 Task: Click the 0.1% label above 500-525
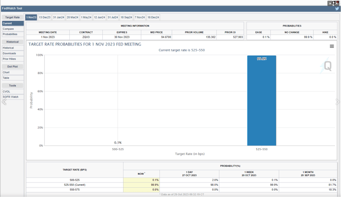[118, 143]
